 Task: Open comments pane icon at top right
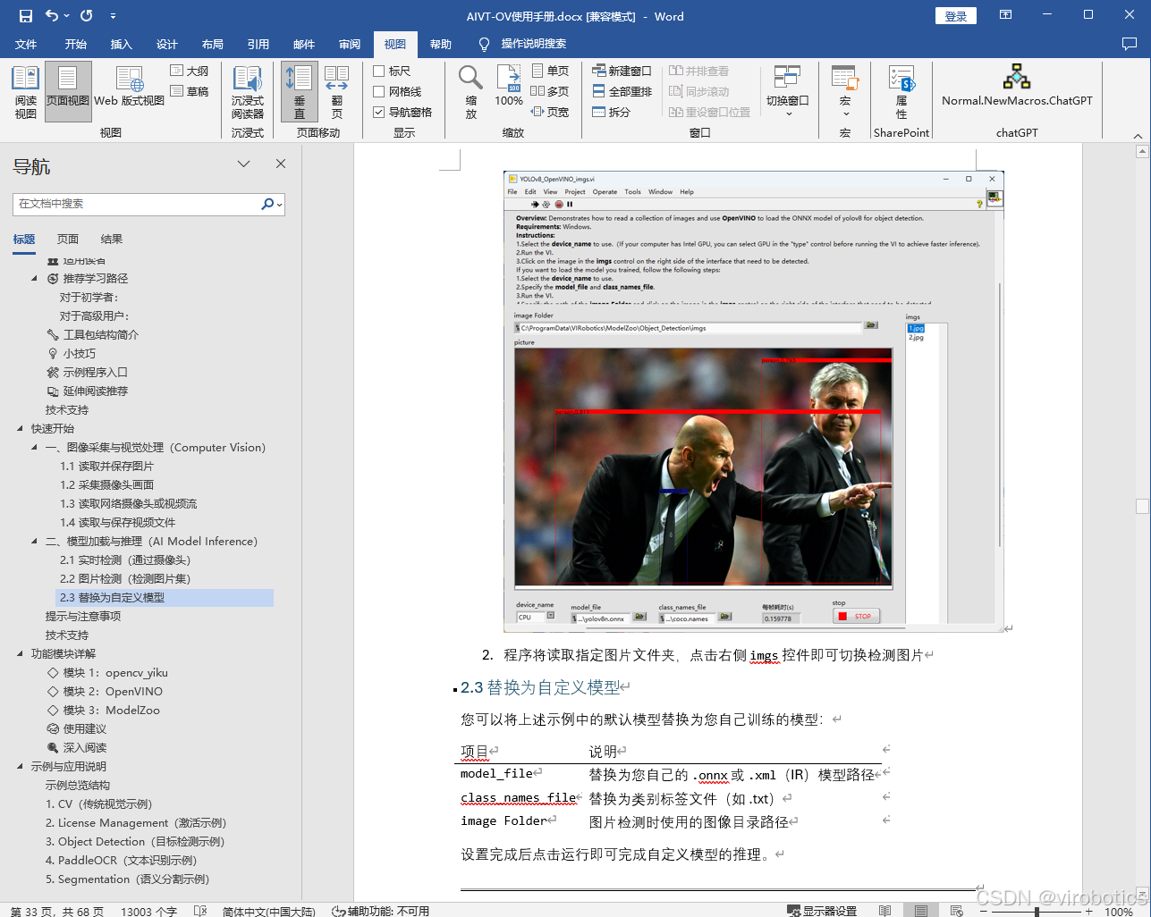1129,44
